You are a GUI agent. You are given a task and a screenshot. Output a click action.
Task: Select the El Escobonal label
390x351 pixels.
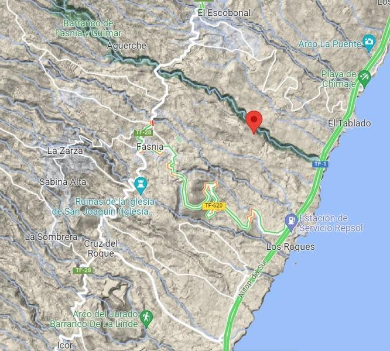click(x=224, y=13)
